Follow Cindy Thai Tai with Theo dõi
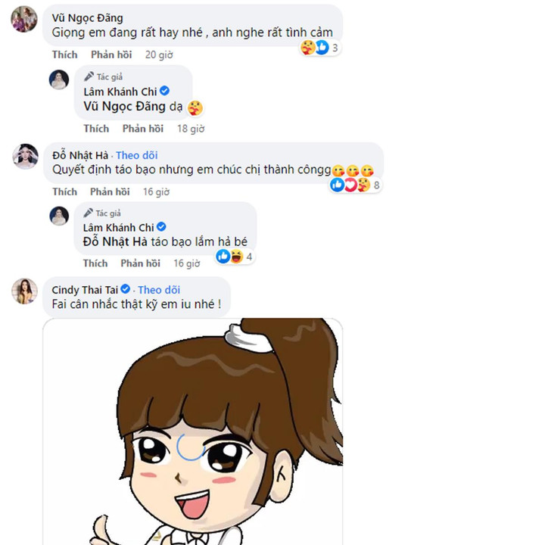Viewport: 545px width, 545px height. 159,290
